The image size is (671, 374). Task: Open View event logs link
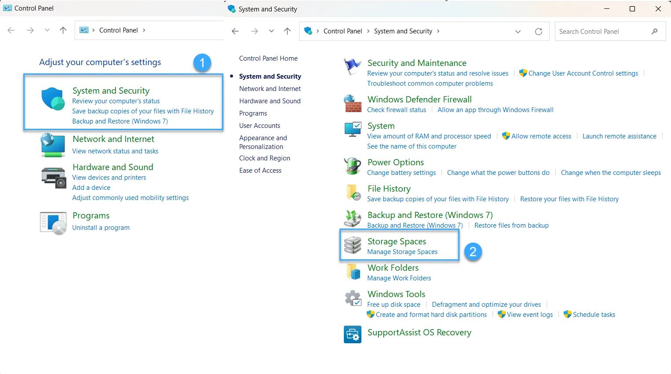point(530,315)
